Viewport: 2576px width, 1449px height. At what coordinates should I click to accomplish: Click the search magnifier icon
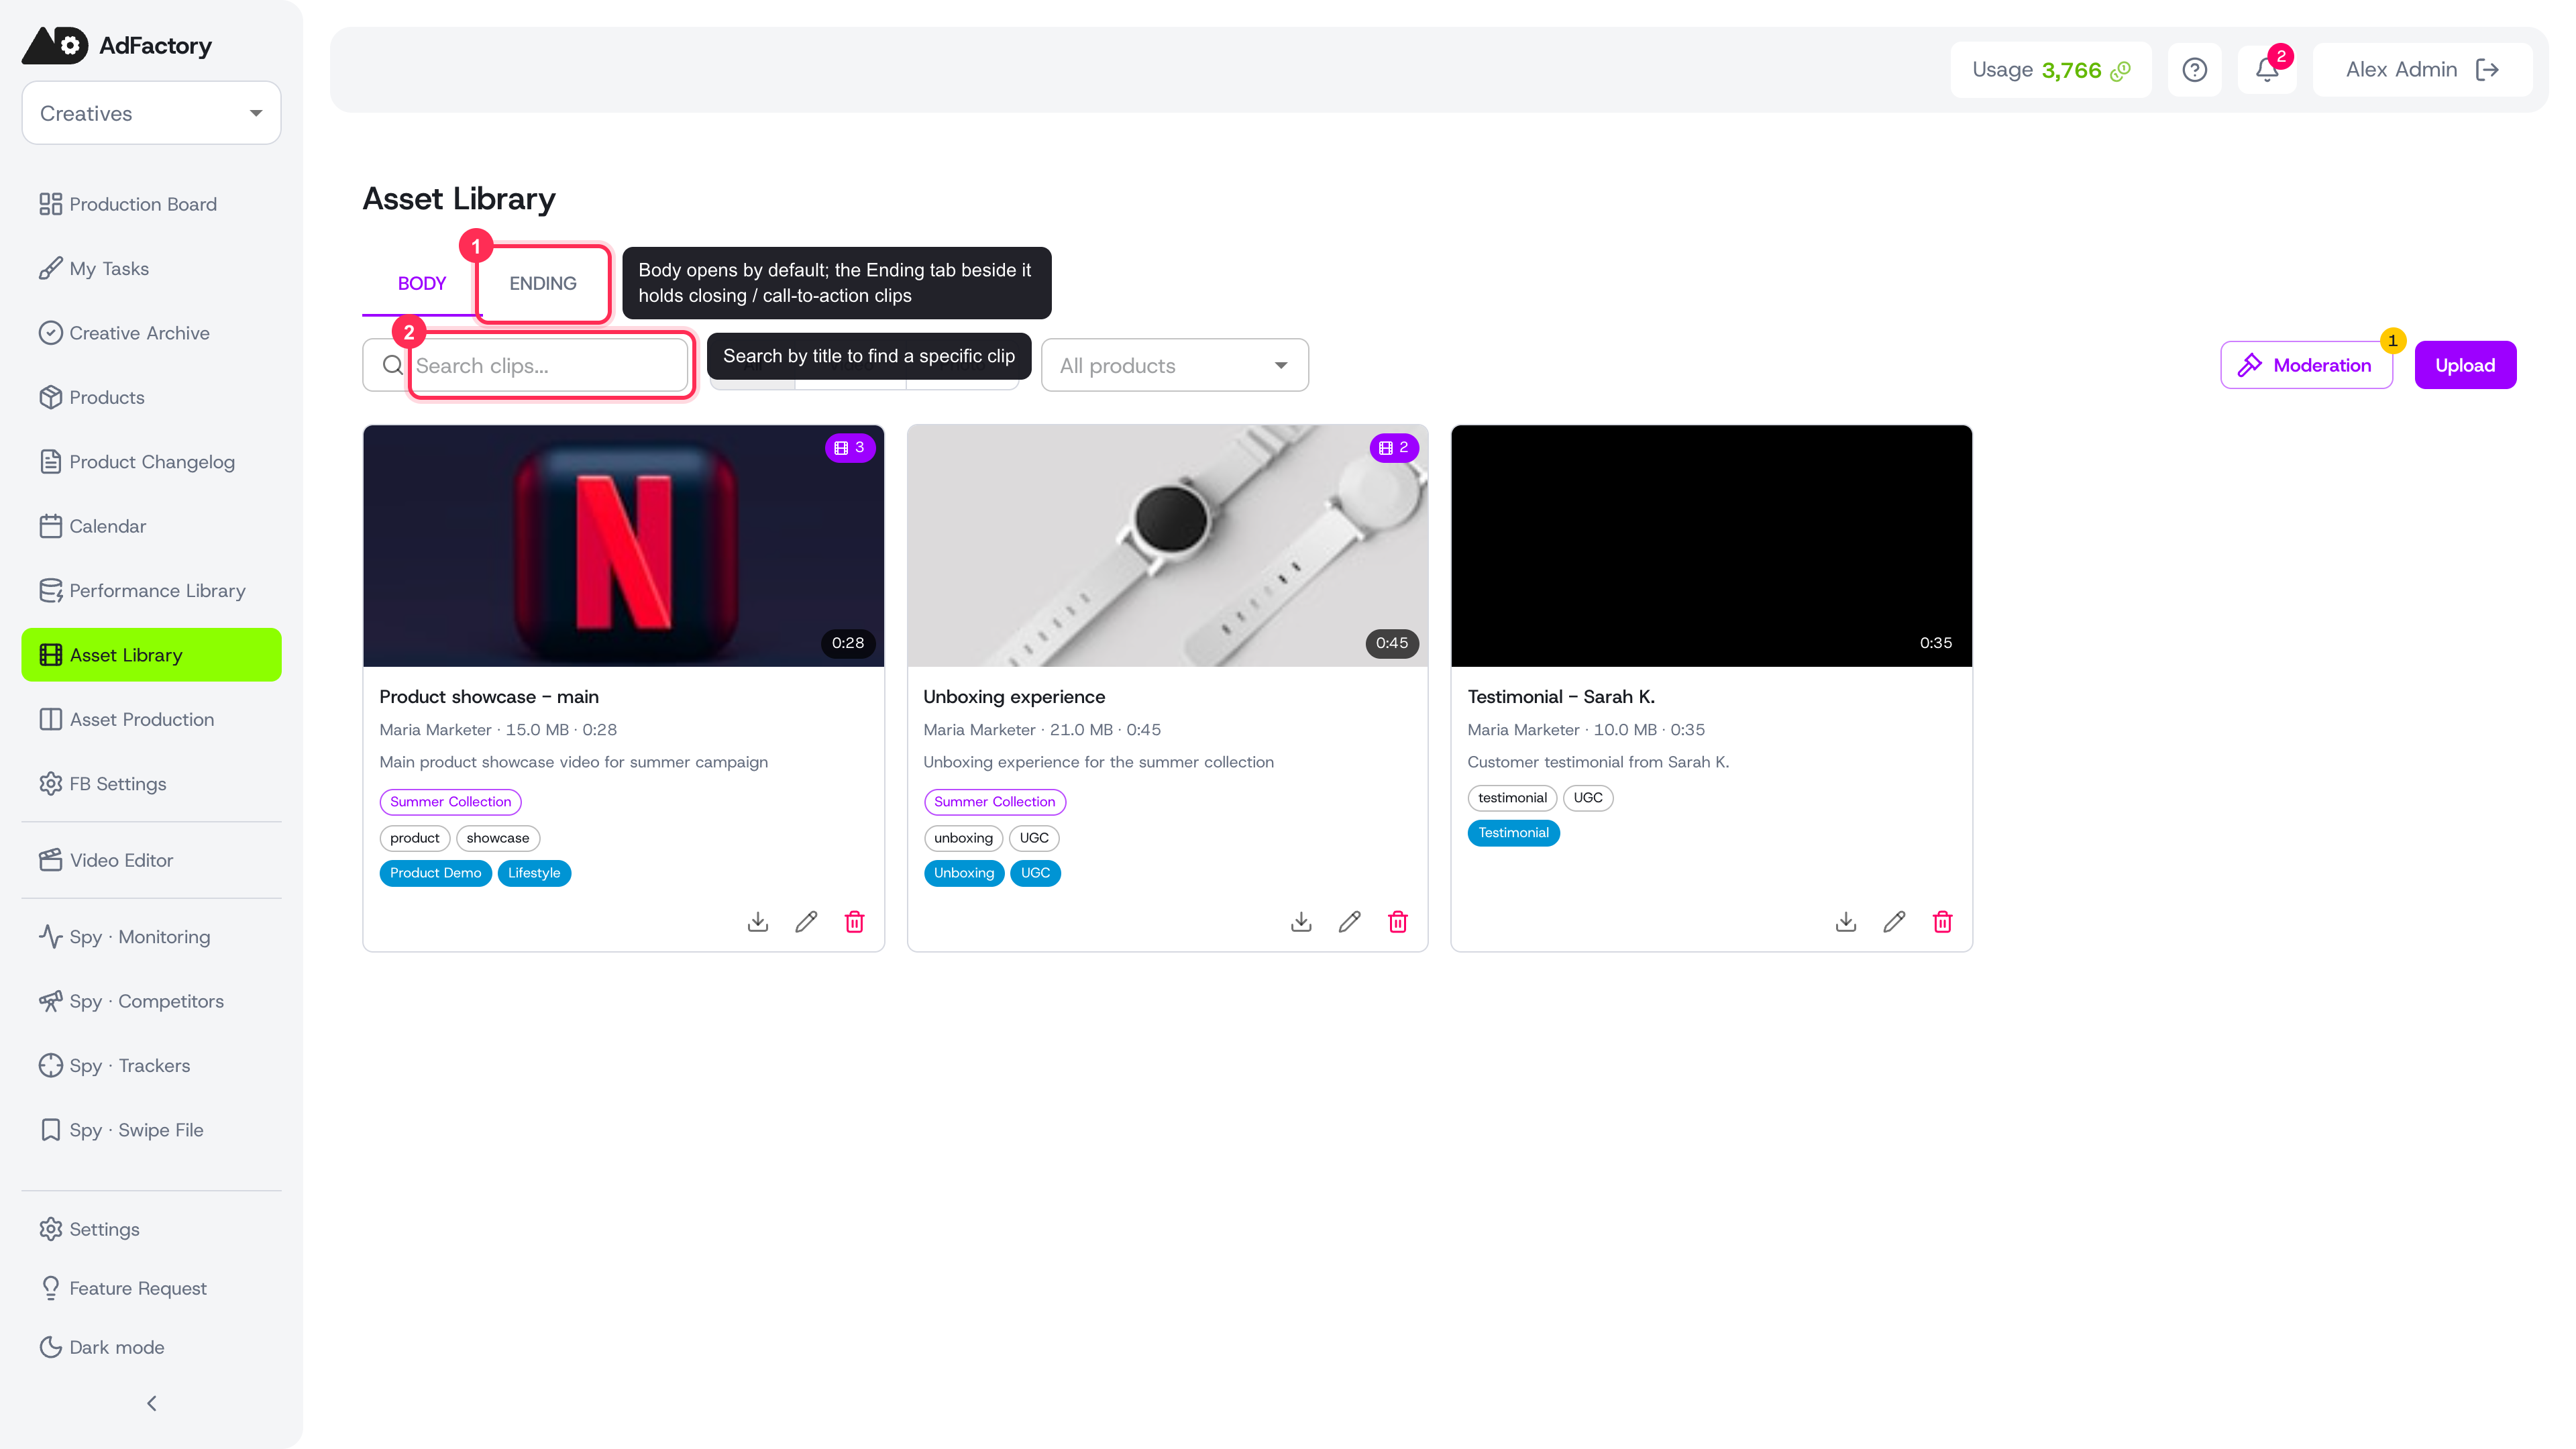pyautogui.click(x=393, y=365)
